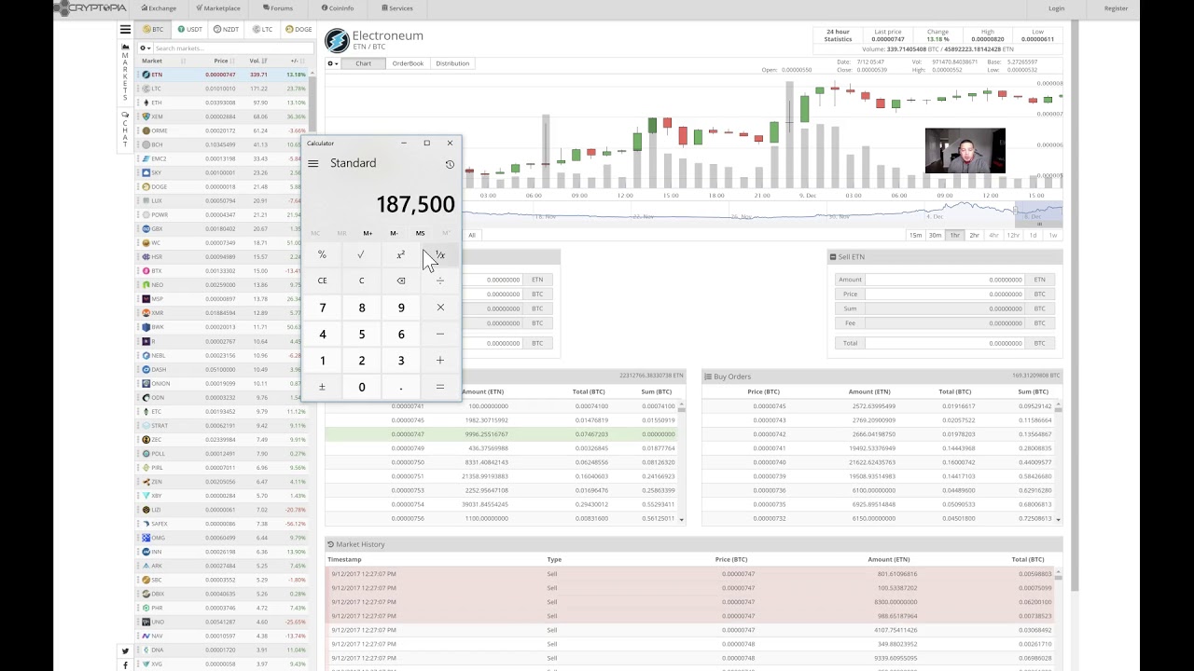Set chart interval to 4hr
Viewport: 1194px width, 671px height.
[993, 235]
